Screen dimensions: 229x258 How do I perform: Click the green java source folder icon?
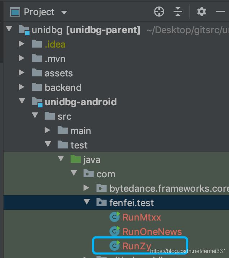(x=76, y=159)
